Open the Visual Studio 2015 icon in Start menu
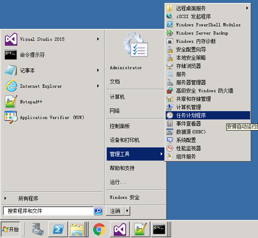Viewport: 258px width, 238px height. [11, 39]
